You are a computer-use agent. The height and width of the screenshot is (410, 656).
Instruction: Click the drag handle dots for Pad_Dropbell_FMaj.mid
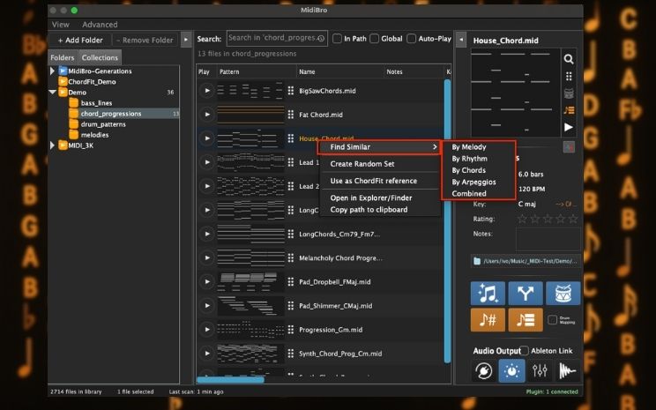pos(291,281)
